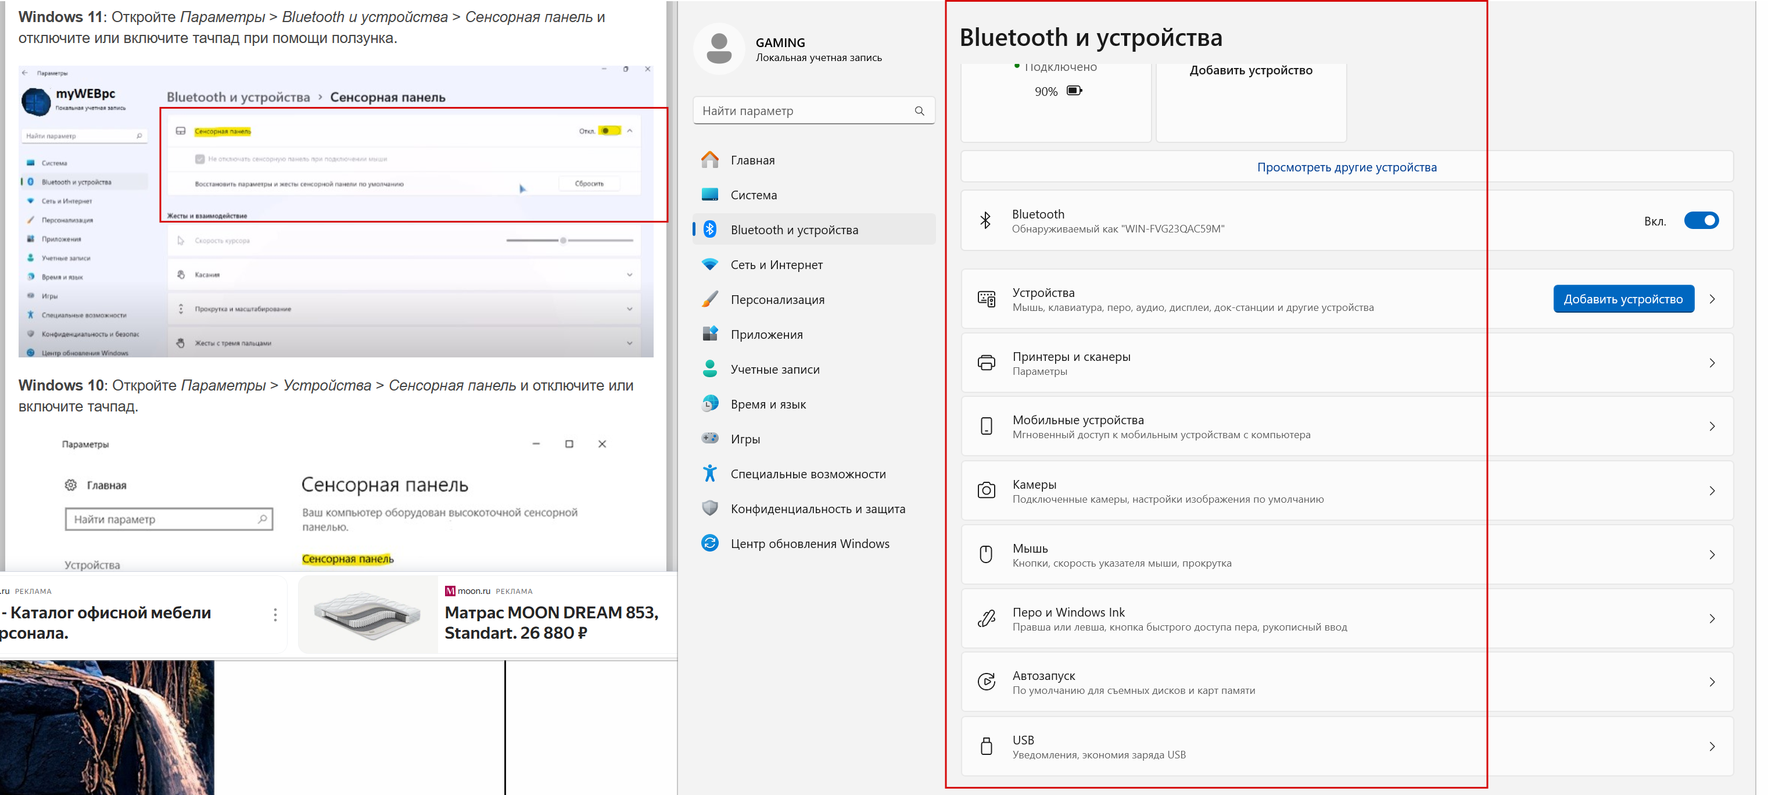1768x795 pixels.
Task: Select the Bluetooth icon in the sidebar
Action: pyautogui.click(x=711, y=230)
